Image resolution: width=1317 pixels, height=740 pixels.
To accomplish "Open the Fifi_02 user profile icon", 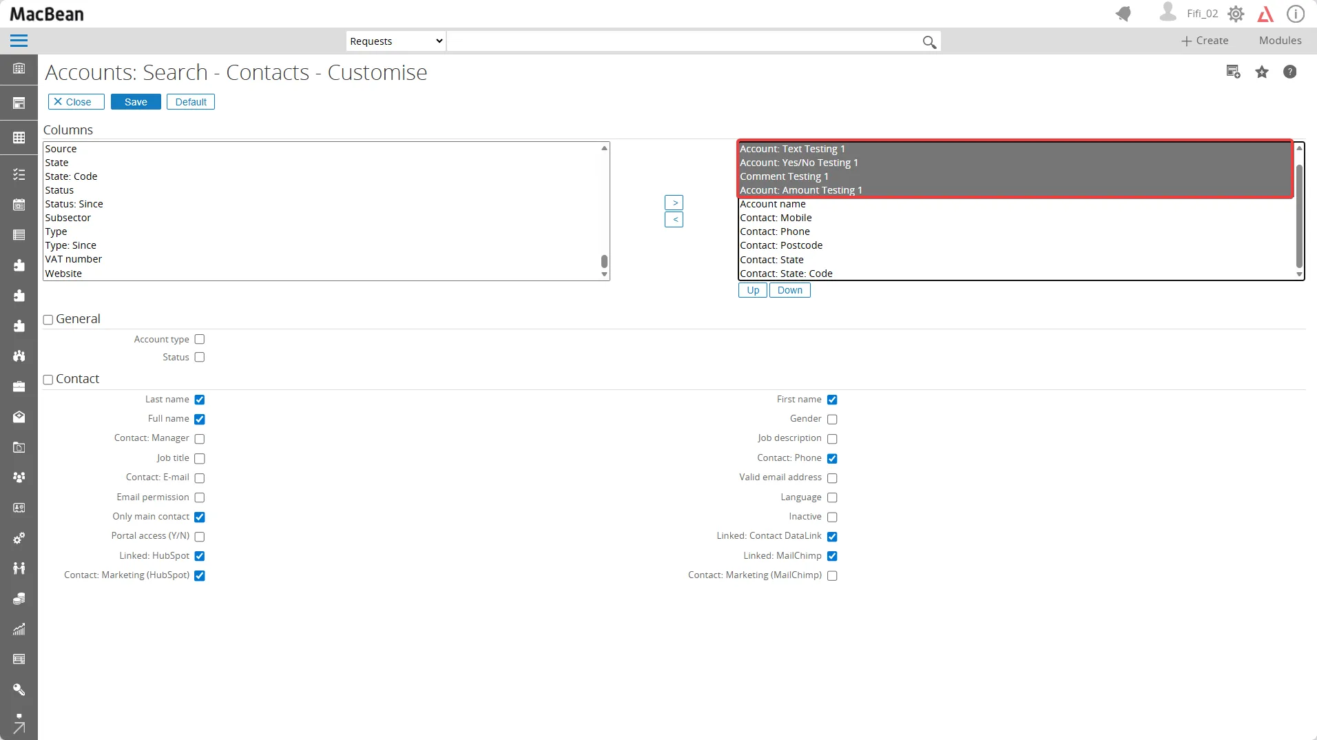I will pyautogui.click(x=1168, y=12).
